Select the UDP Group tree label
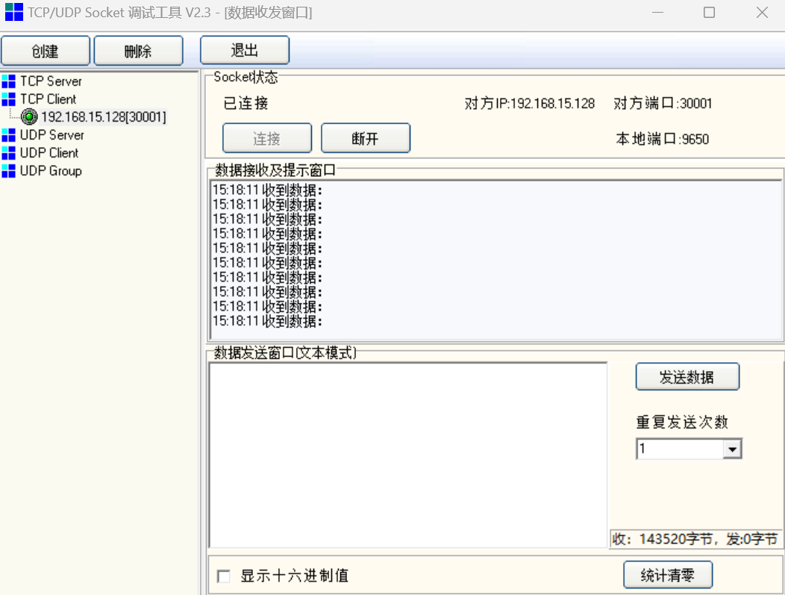The width and height of the screenshot is (785, 595). pyautogui.click(x=51, y=171)
